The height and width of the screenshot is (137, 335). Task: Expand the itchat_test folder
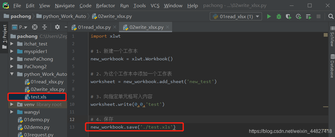pos(12,44)
